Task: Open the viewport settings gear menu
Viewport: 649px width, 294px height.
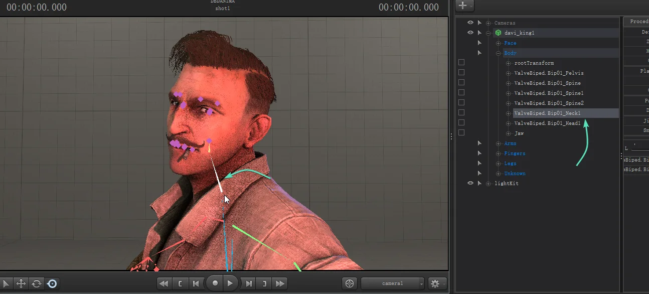Action: pos(436,283)
